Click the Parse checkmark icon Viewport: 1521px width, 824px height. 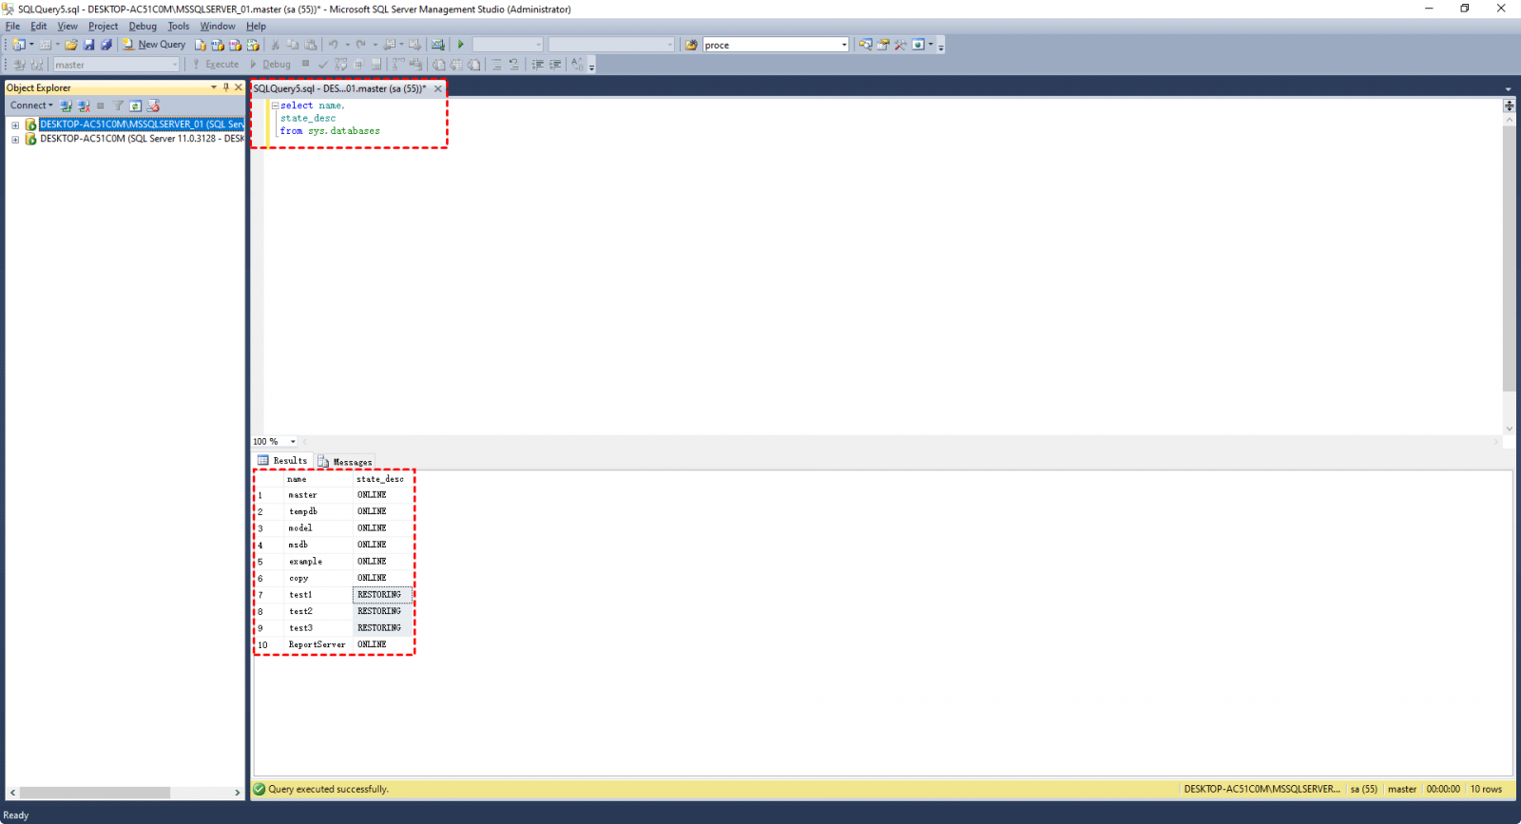pyautogui.click(x=323, y=65)
